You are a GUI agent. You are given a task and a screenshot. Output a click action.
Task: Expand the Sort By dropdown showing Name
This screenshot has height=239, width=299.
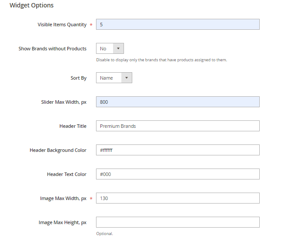point(114,78)
